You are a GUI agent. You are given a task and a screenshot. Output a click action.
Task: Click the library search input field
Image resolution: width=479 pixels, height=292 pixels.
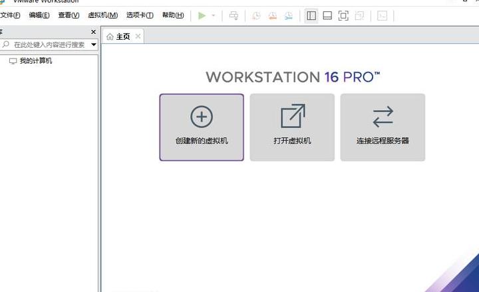coord(49,45)
